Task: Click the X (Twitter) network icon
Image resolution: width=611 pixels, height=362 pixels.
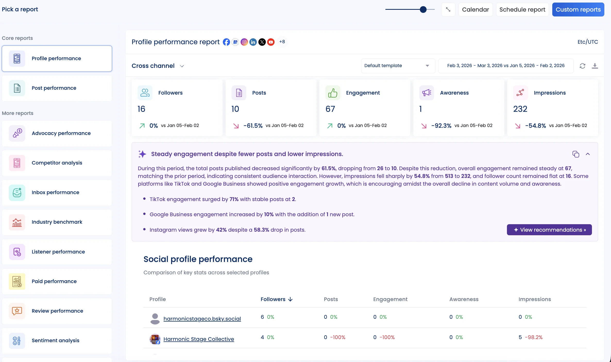Action: coord(262,42)
